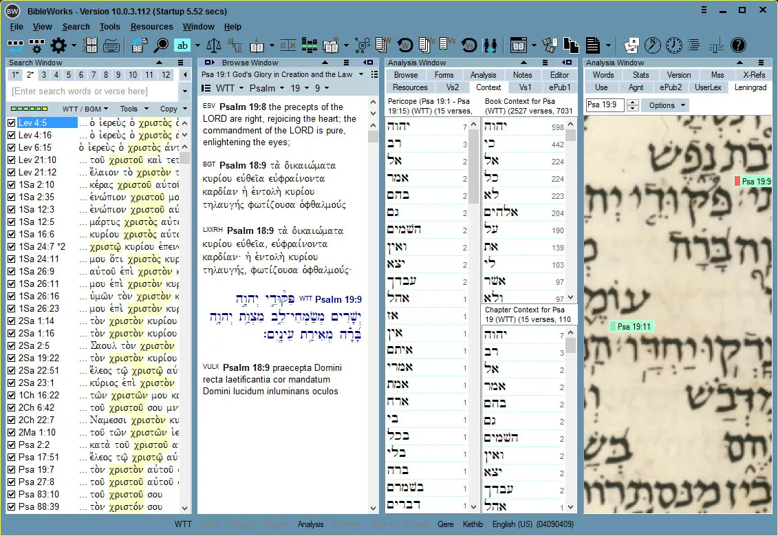Click the magnifying glass search icon
This screenshot has width=778, height=536.
(161, 45)
